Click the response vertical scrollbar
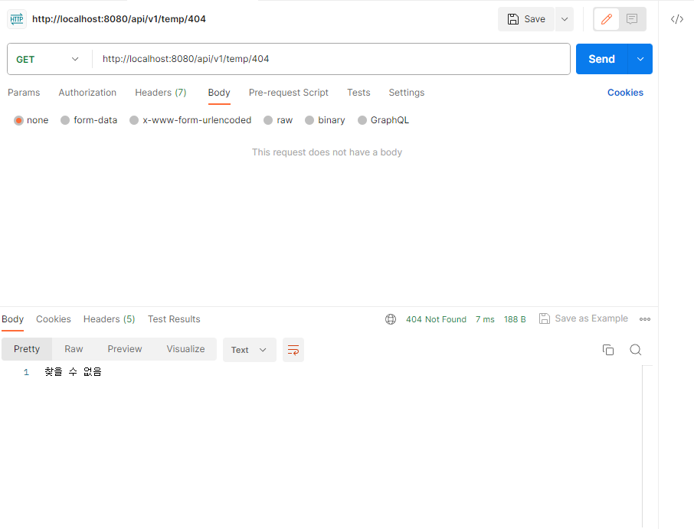The image size is (694, 529). point(647,447)
